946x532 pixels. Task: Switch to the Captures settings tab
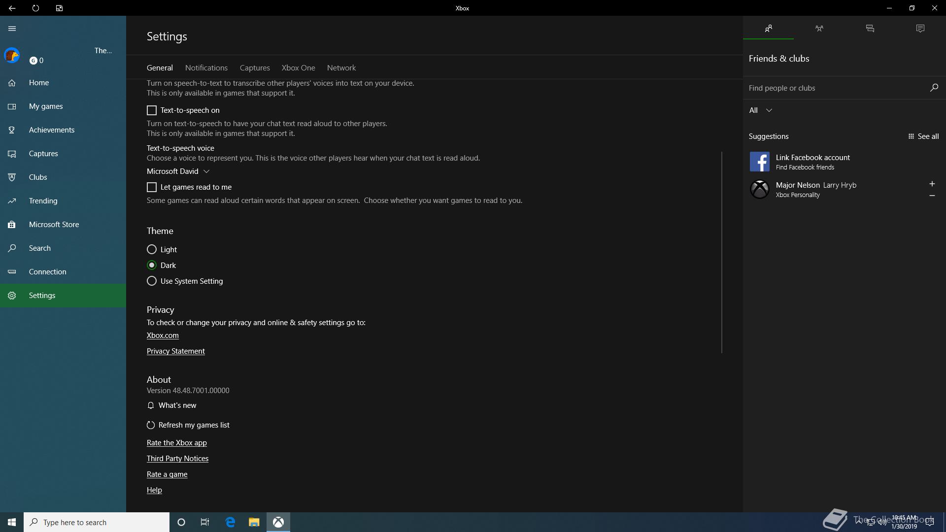(x=255, y=68)
